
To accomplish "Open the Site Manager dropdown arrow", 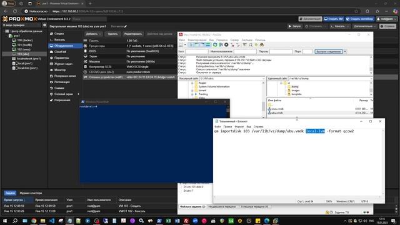I will pos(185,45).
